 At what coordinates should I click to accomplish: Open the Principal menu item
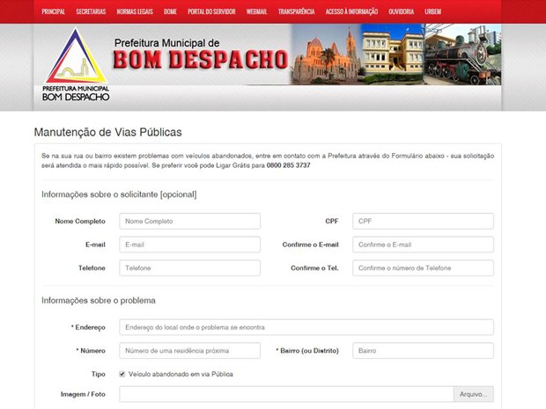coord(53,11)
